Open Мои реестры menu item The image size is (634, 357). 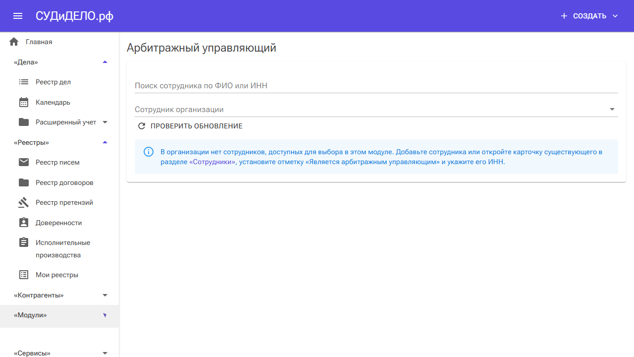pyautogui.click(x=59, y=275)
